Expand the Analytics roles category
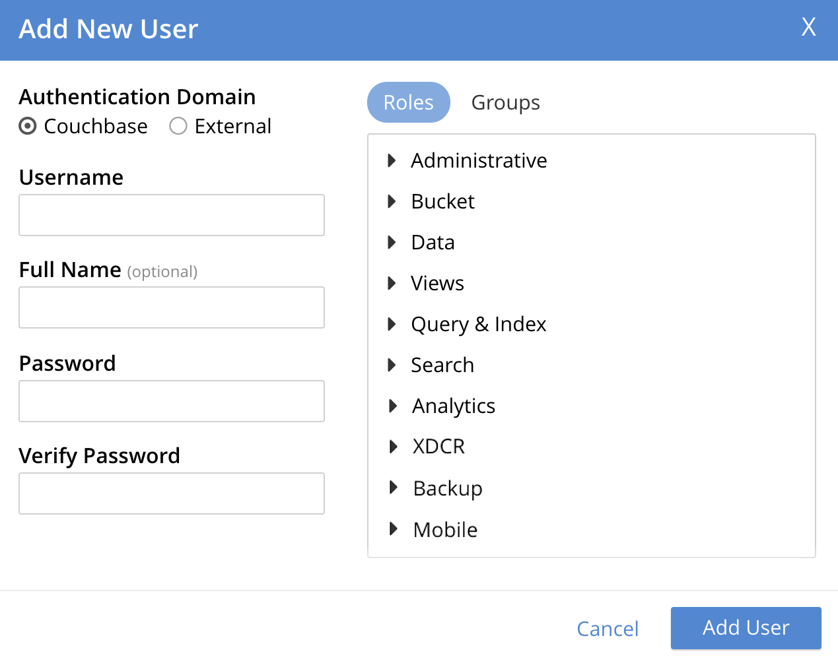 pyautogui.click(x=393, y=406)
